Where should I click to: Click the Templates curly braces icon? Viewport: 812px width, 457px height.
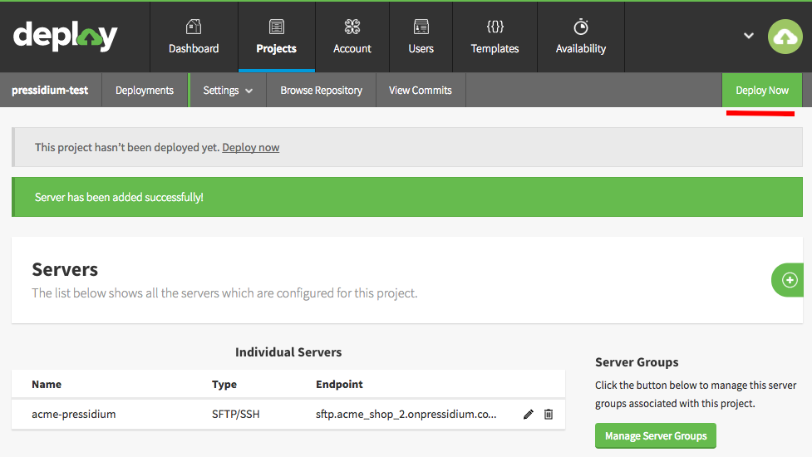(495, 27)
